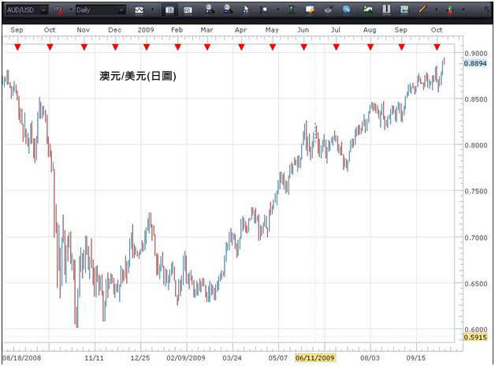Click the cursor pointer tool icon
495x366 pixels.
pyautogui.click(x=245, y=10)
